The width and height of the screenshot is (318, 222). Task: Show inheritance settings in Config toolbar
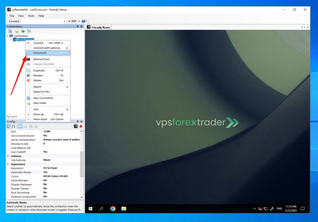(25, 126)
